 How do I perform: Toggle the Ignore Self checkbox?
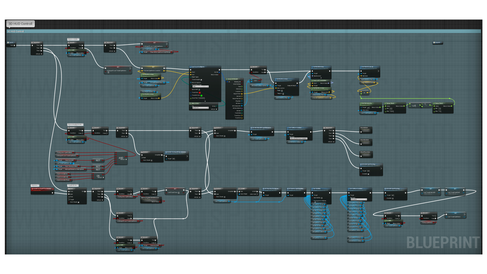coord(199,90)
